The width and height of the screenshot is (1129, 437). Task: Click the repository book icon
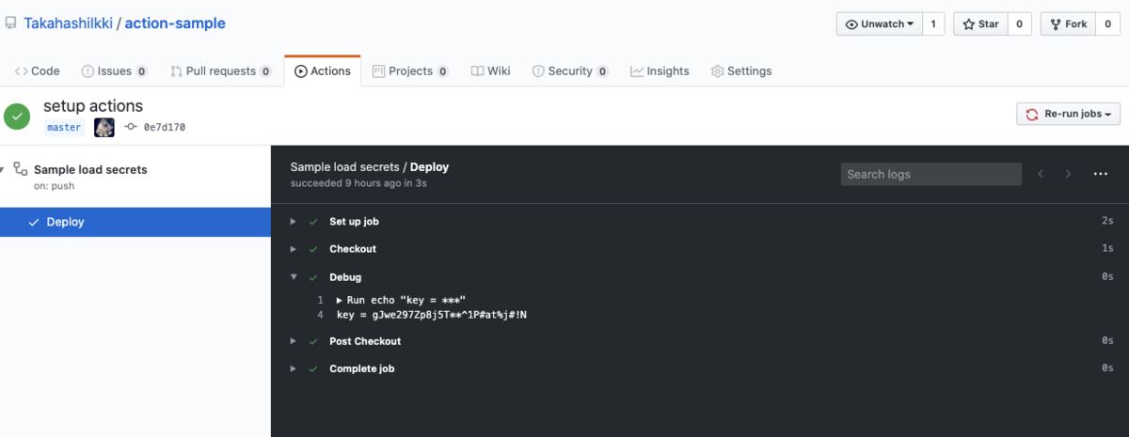point(11,23)
